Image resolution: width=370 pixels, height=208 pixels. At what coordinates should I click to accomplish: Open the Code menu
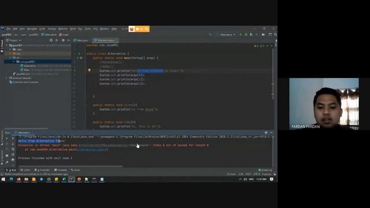click(x=42, y=29)
